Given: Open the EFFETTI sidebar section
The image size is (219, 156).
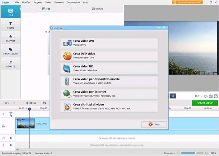Looking at the screenshot, I should (11, 64).
